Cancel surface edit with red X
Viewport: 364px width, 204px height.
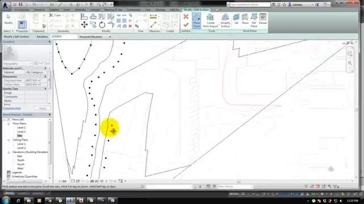pyautogui.click(x=186, y=16)
